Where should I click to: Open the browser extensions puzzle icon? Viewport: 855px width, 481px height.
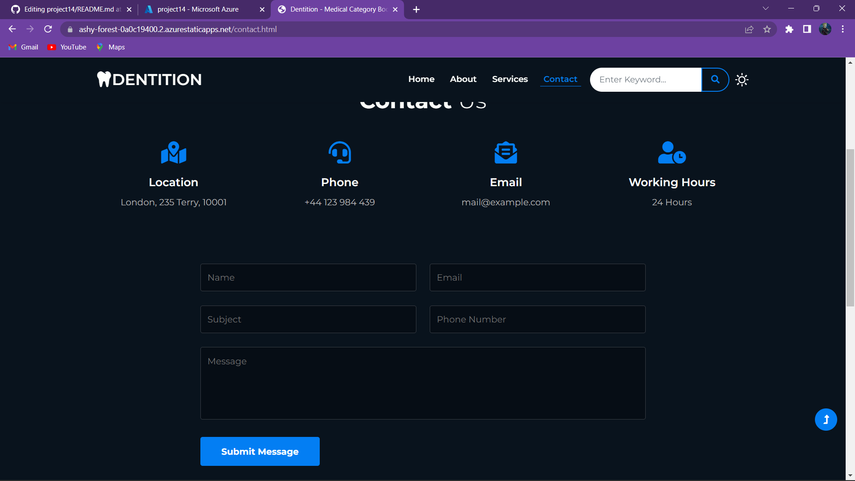(790, 29)
